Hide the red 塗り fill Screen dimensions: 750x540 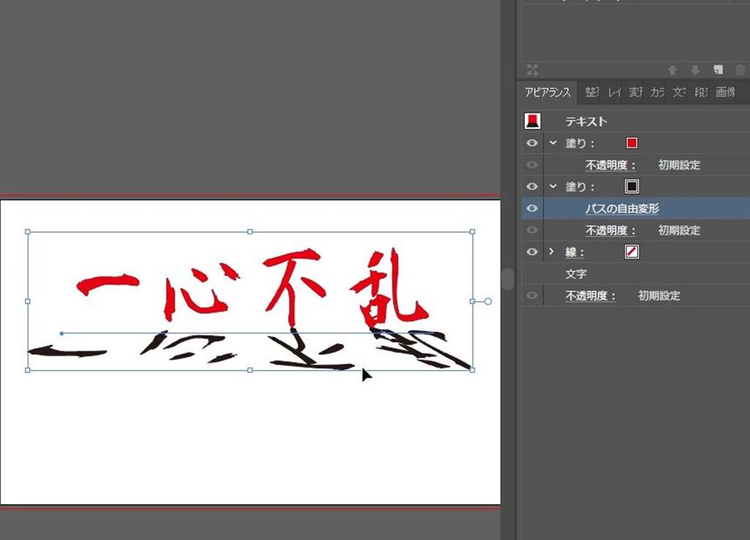tap(532, 143)
